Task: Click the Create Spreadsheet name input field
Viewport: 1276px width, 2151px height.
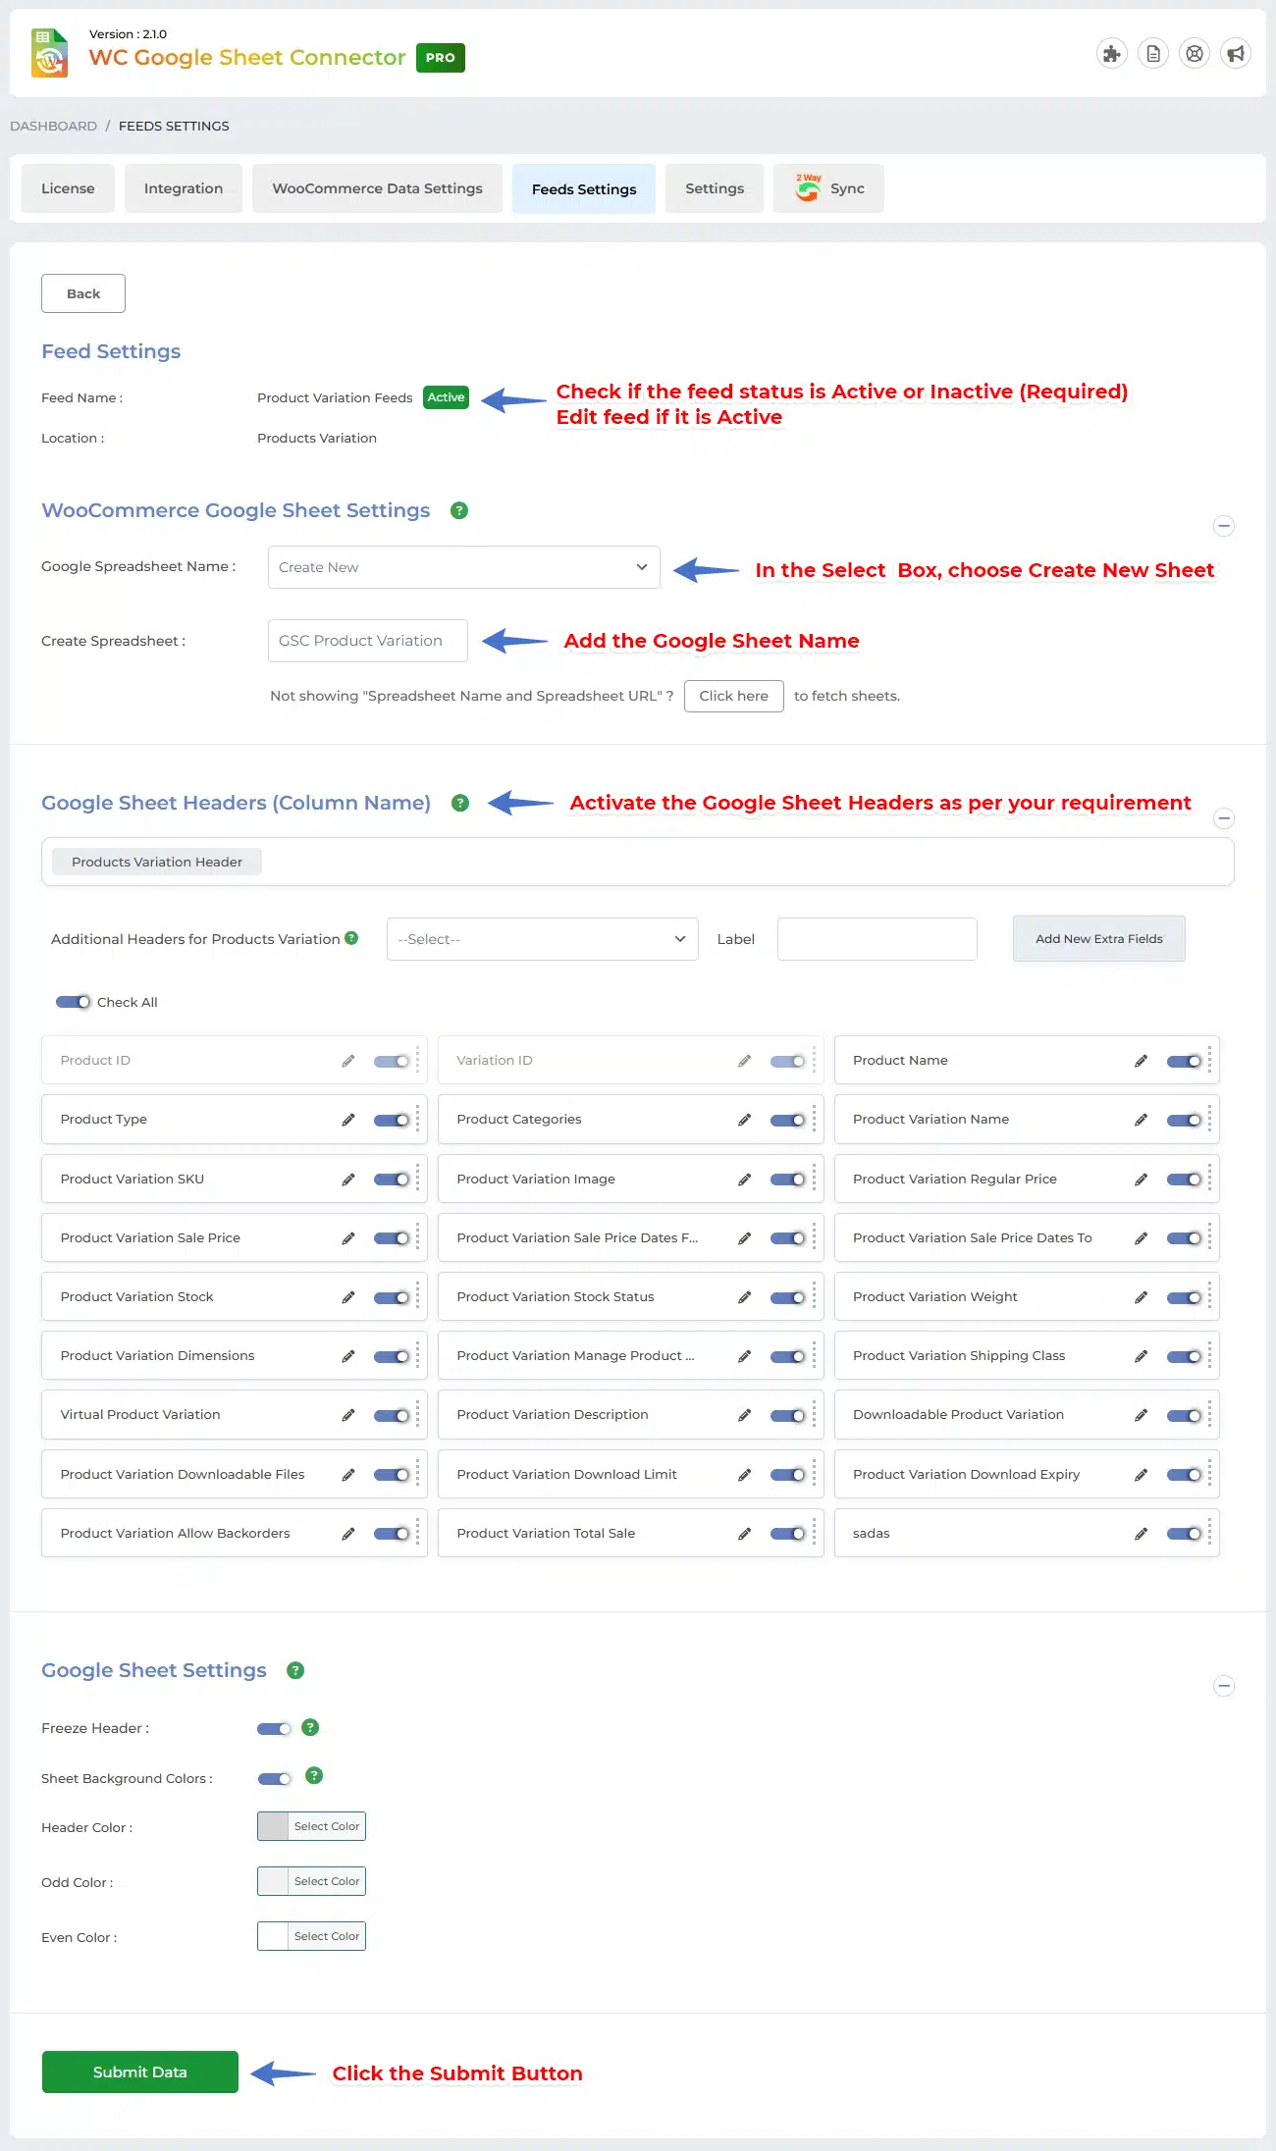Action: click(x=367, y=641)
